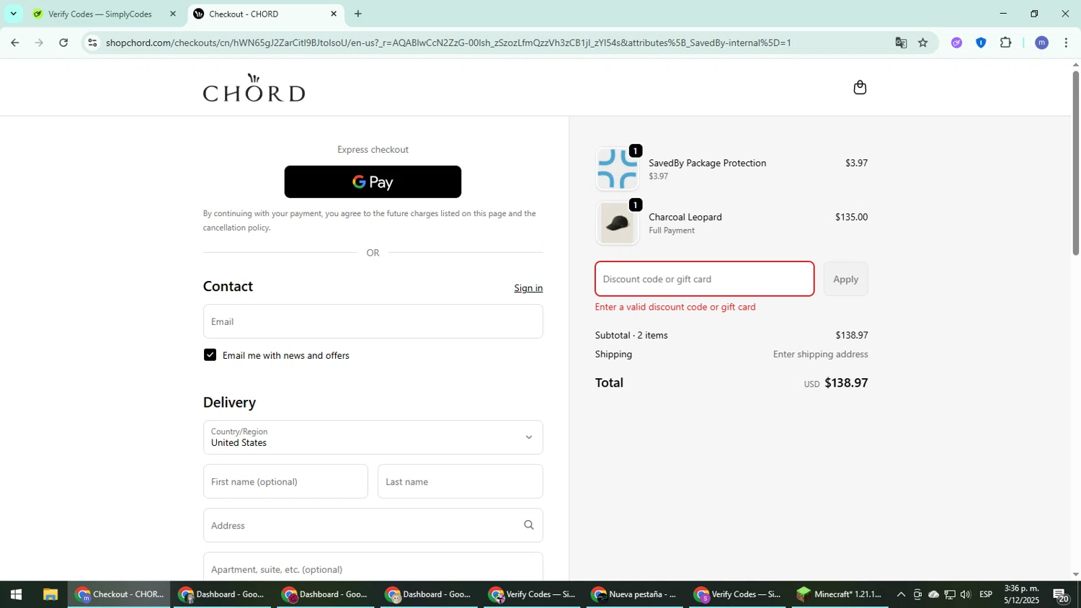Open the Charcoal Leopard cap thumbnail
The width and height of the screenshot is (1081, 608).
pos(617,223)
